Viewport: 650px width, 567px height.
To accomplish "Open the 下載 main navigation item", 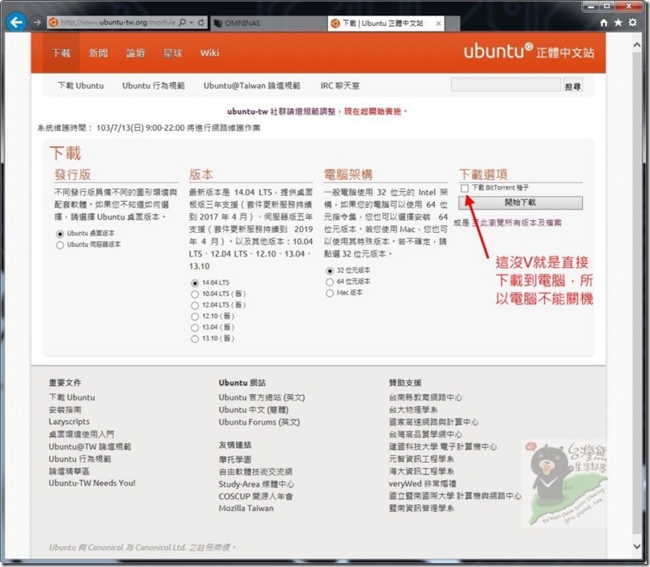I will 61,53.
